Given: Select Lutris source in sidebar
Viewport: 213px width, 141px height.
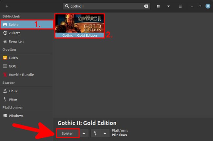Looking at the screenshot, I should pos(27,58).
